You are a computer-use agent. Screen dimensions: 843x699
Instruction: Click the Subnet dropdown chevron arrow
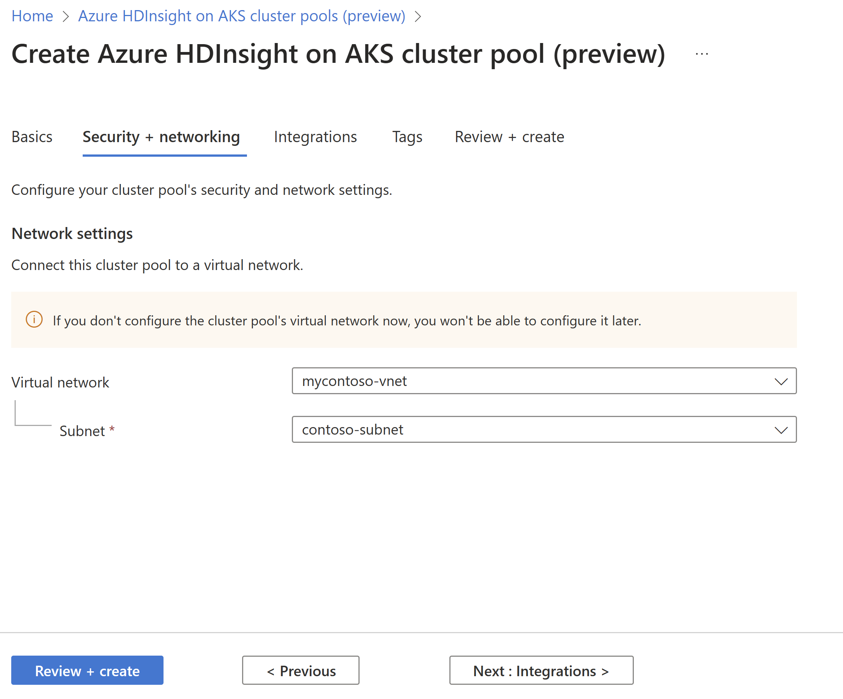[781, 430]
